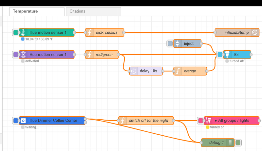Click the turned off status under S3
262x151 pixels.
tap(237, 61)
